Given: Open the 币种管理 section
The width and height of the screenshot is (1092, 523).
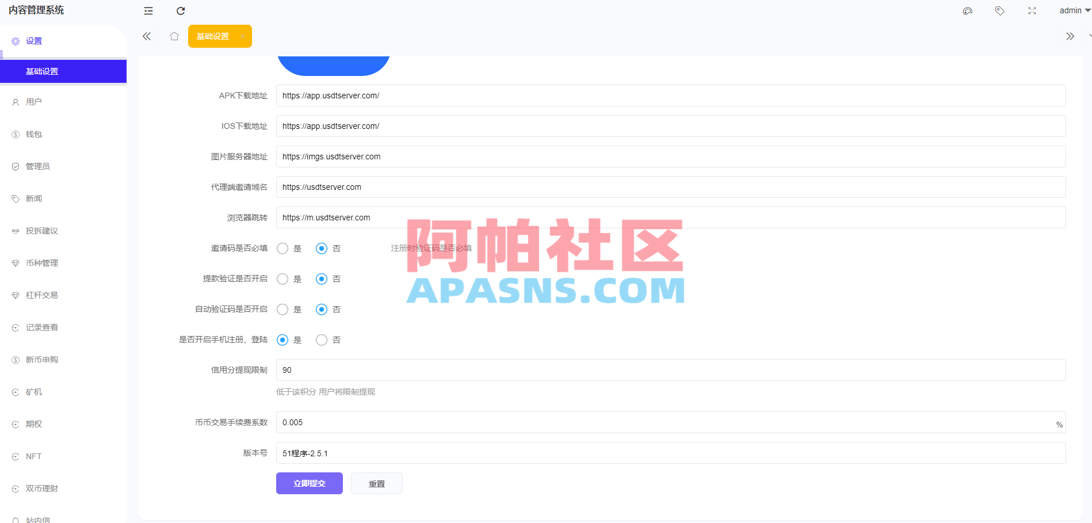Looking at the screenshot, I should coord(40,262).
